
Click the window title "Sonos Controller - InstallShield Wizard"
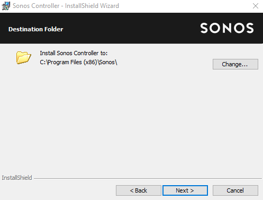66,6
